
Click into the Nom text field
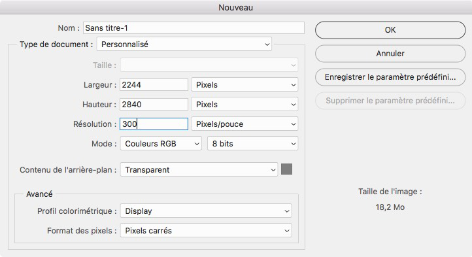pos(194,27)
